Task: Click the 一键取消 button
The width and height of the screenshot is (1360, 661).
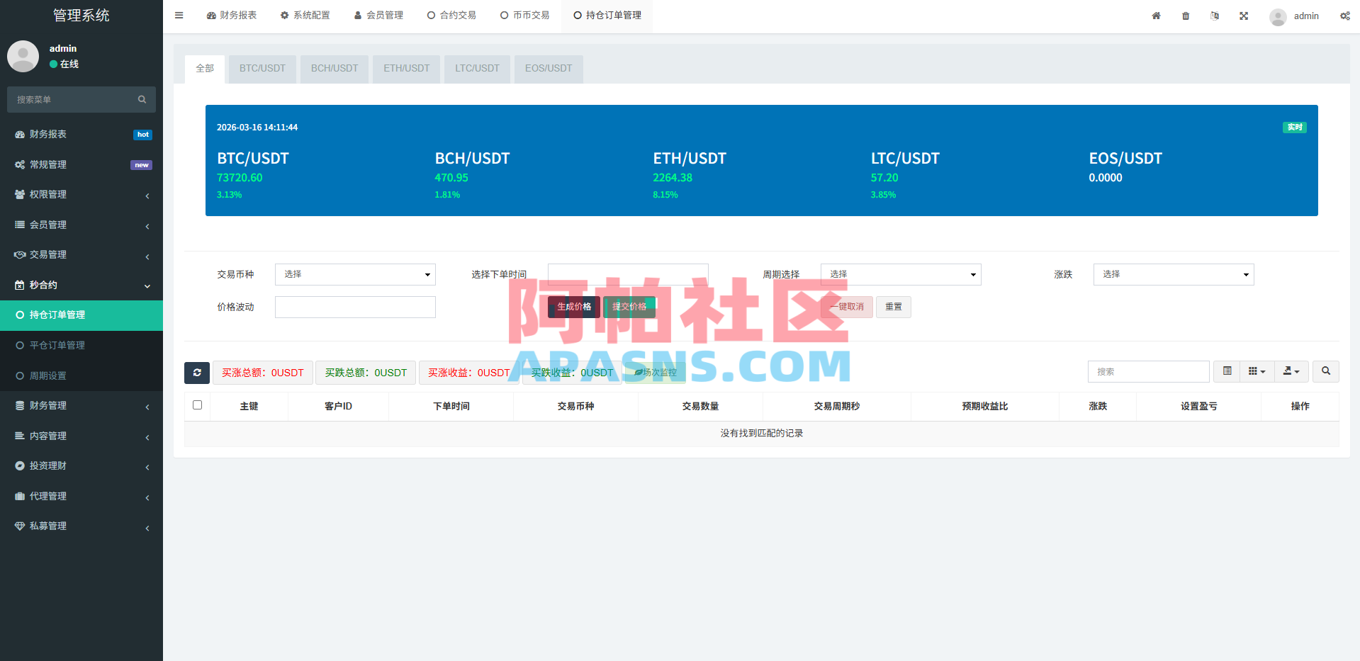Action: (847, 307)
